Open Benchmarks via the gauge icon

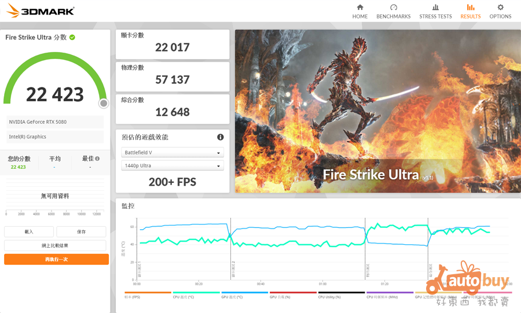click(394, 8)
